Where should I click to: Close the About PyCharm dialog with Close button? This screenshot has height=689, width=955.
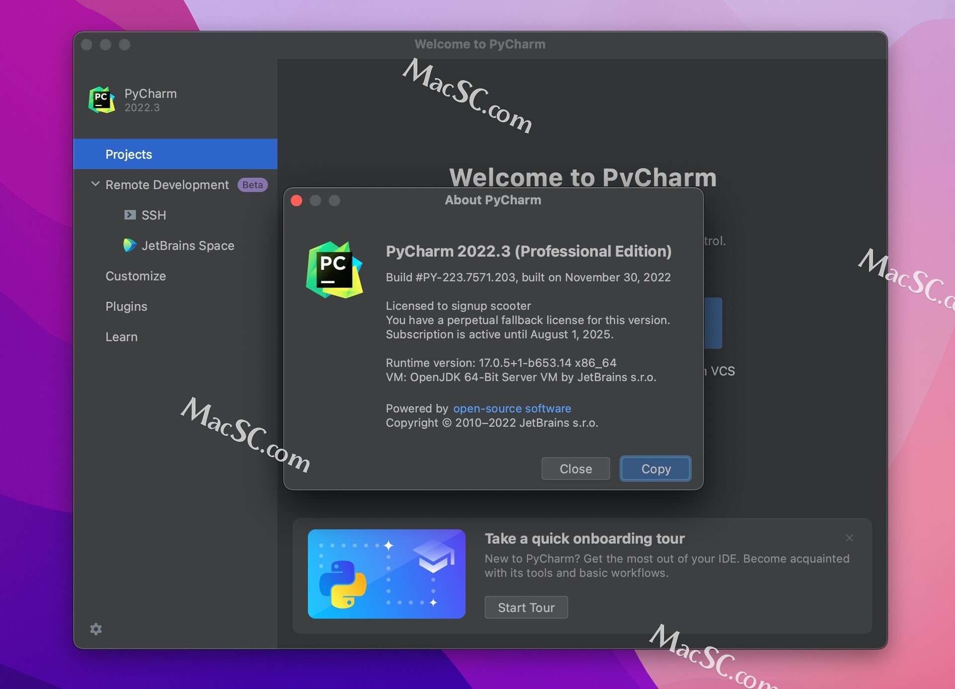(x=575, y=468)
